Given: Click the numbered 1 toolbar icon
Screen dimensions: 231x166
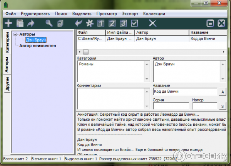Looking at the screenshot, I should click(x=101, y=23).
